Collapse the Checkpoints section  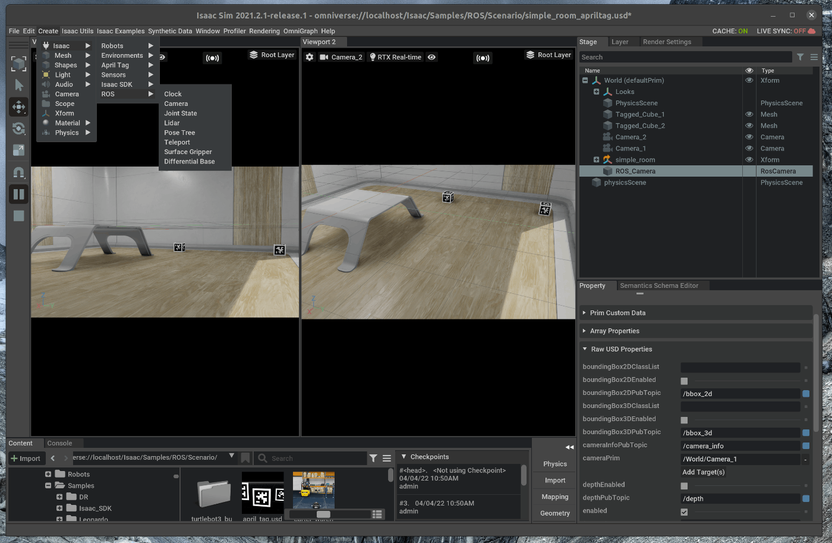click(404, 457)
